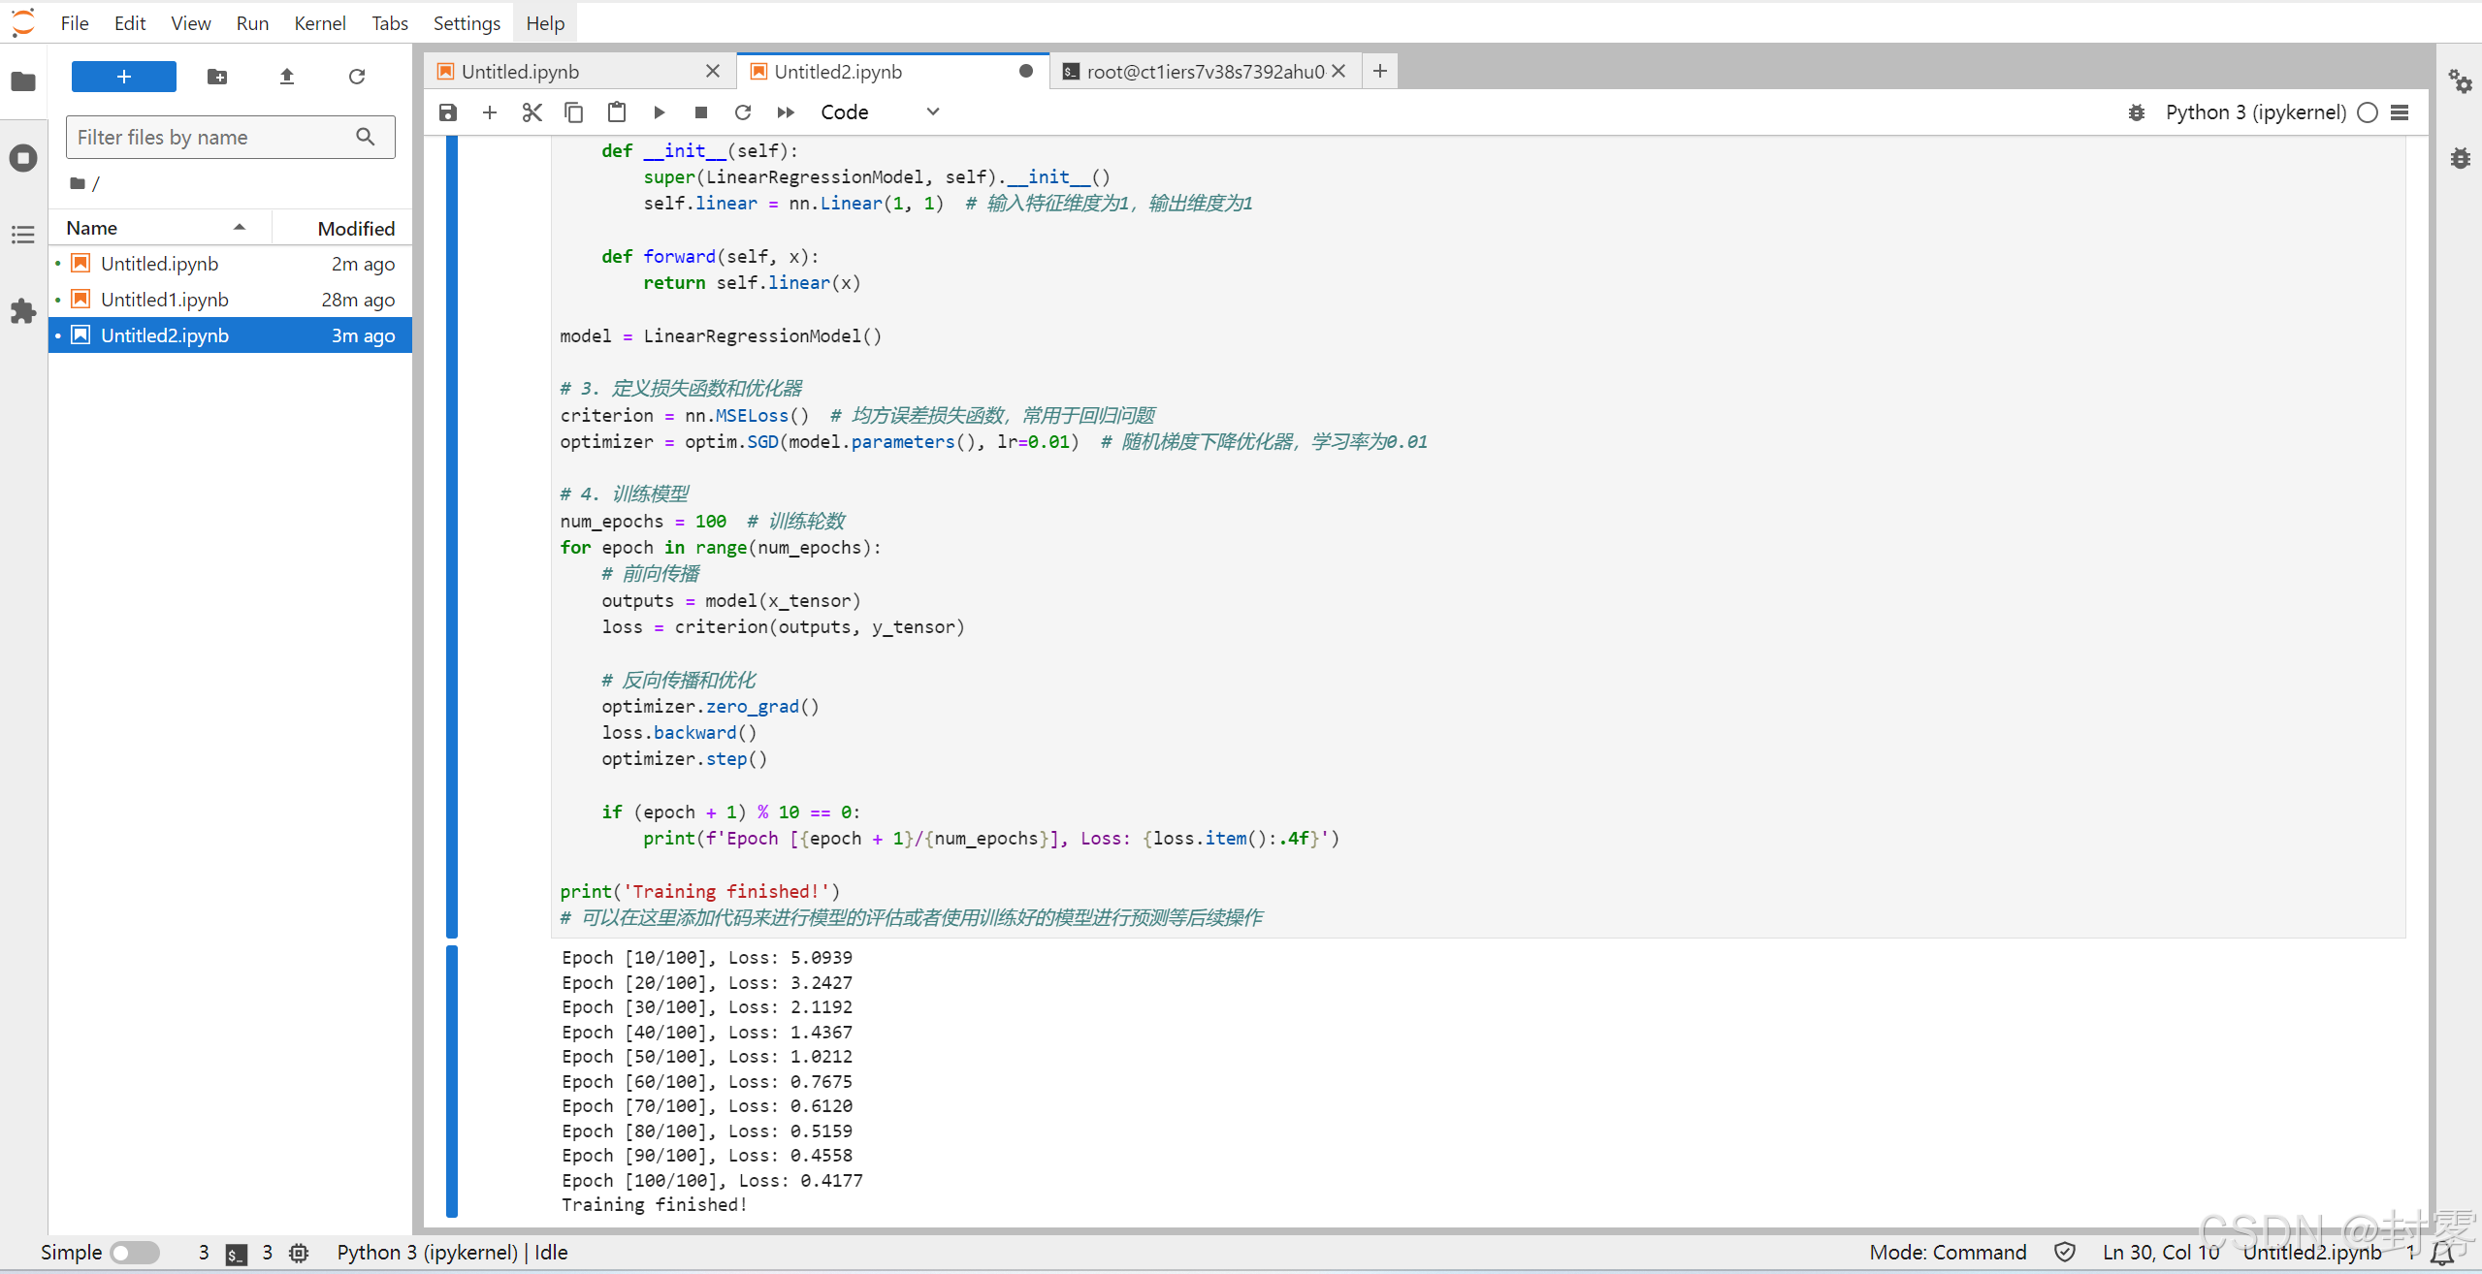Image resolution: width=2482 pixels, height=1274 pixels.
Task: Open Table of Contents sidebar panel
Action: coord(22,235)
